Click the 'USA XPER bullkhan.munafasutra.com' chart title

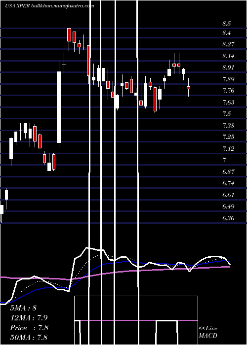coord(49,6)
